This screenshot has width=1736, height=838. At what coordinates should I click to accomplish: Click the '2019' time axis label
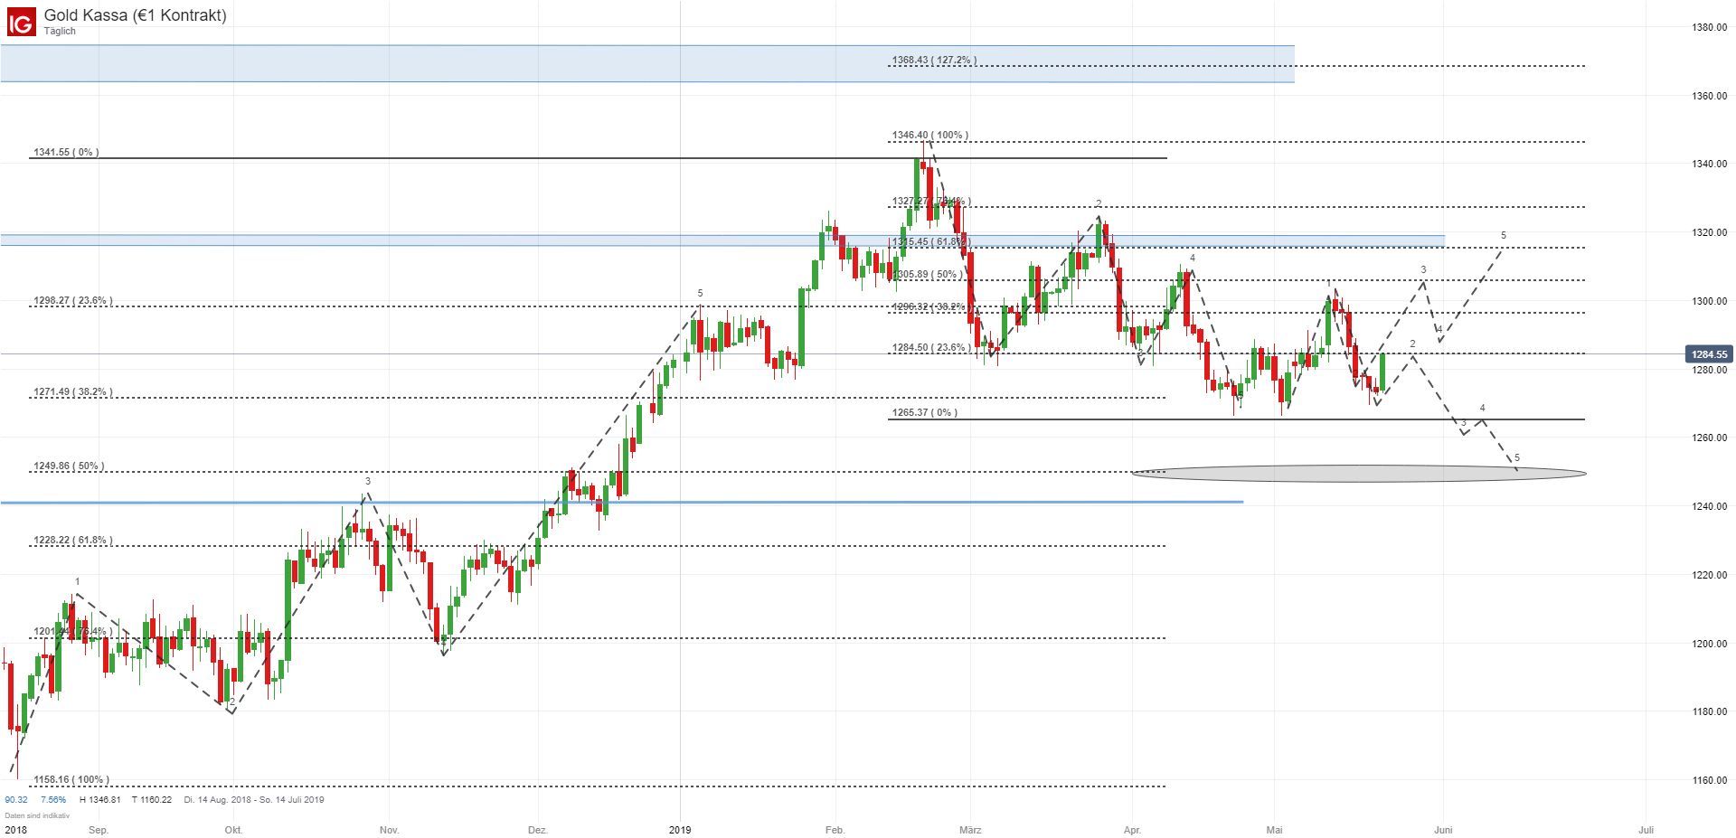680,830
